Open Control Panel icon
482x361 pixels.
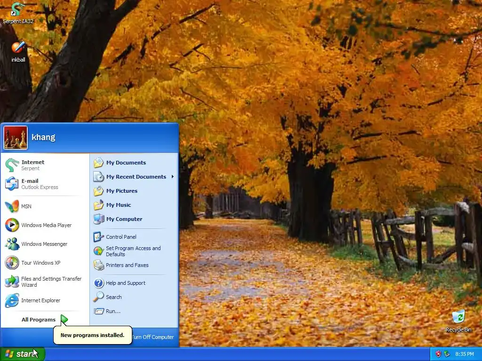tap(99, 237)
